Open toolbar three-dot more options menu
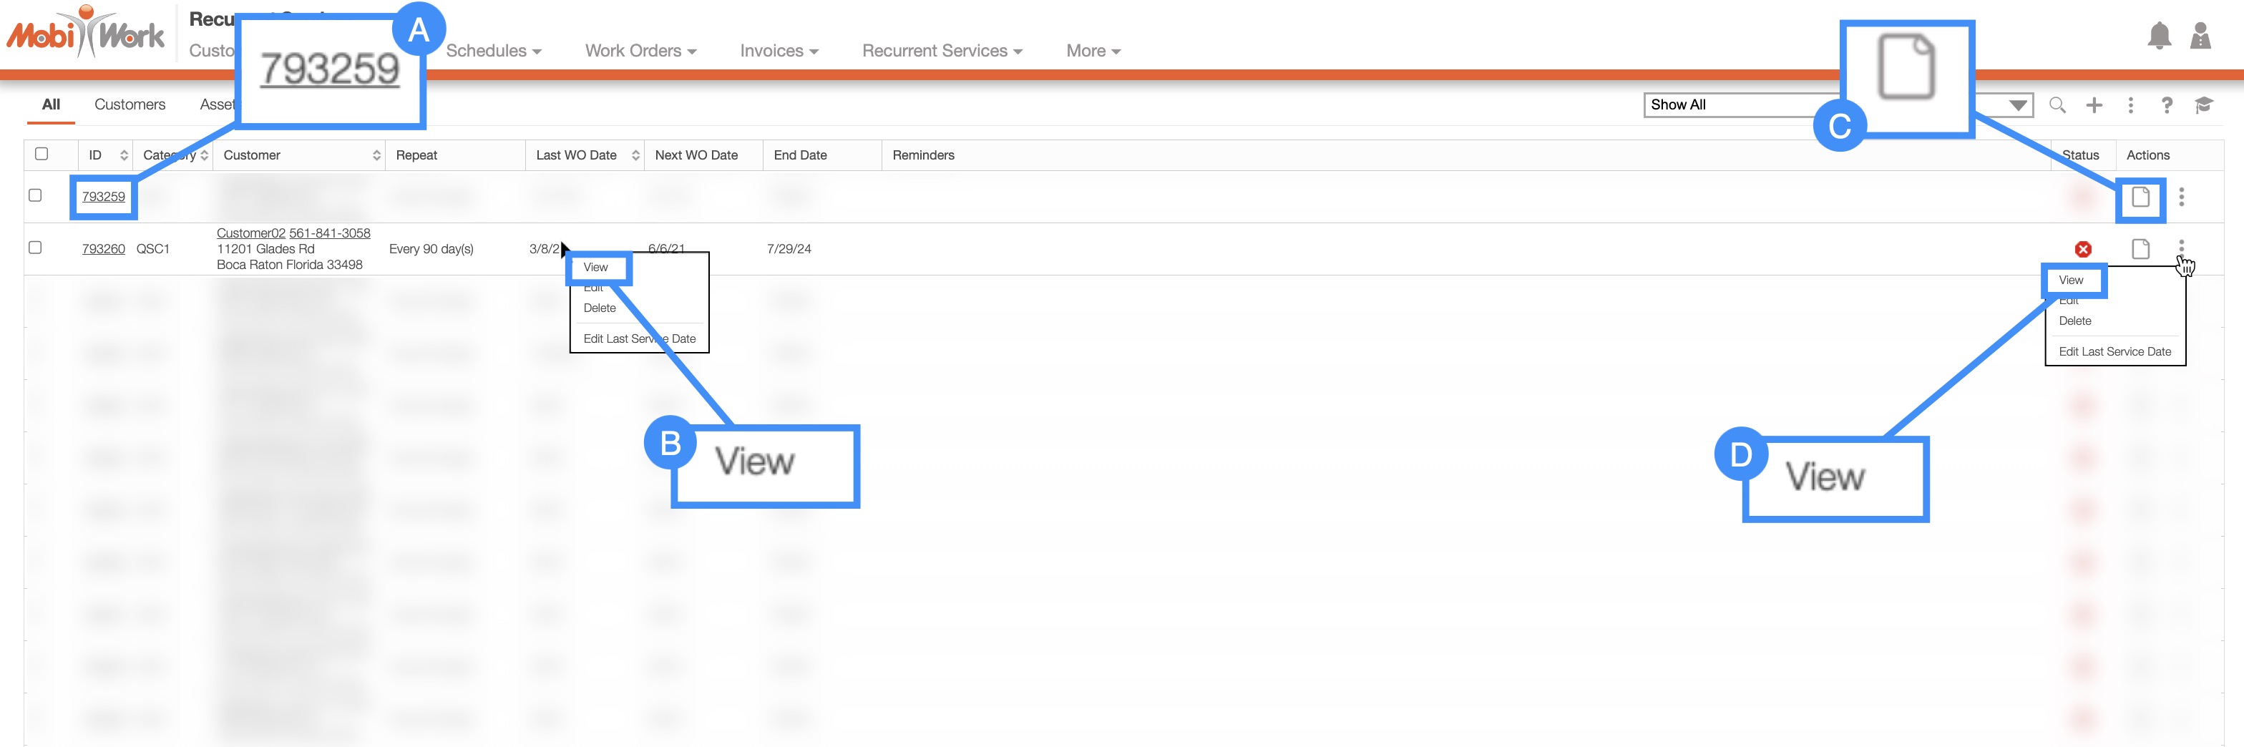The height and width of the screenshot is (747, 2244). tap(2130, 105)
